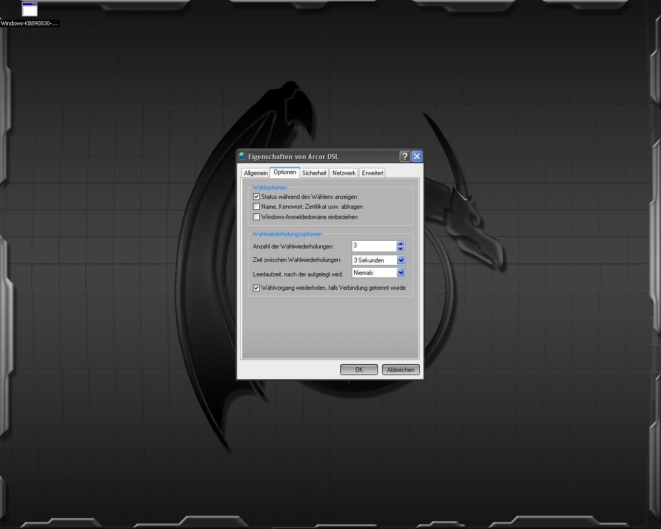Click the globe icon in dialog title bar
This screenshot has width=661, height=529.
pos(242,156)
